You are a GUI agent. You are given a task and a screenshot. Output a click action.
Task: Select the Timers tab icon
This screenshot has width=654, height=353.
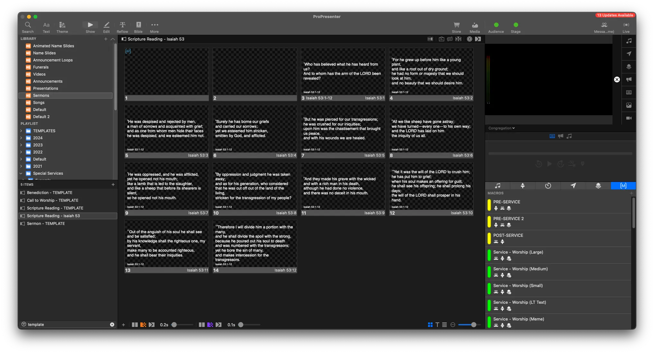point(548,186)
